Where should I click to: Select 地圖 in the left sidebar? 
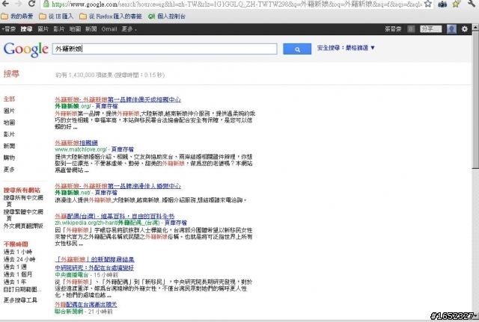pyautogui.click(x=9, y=123)
